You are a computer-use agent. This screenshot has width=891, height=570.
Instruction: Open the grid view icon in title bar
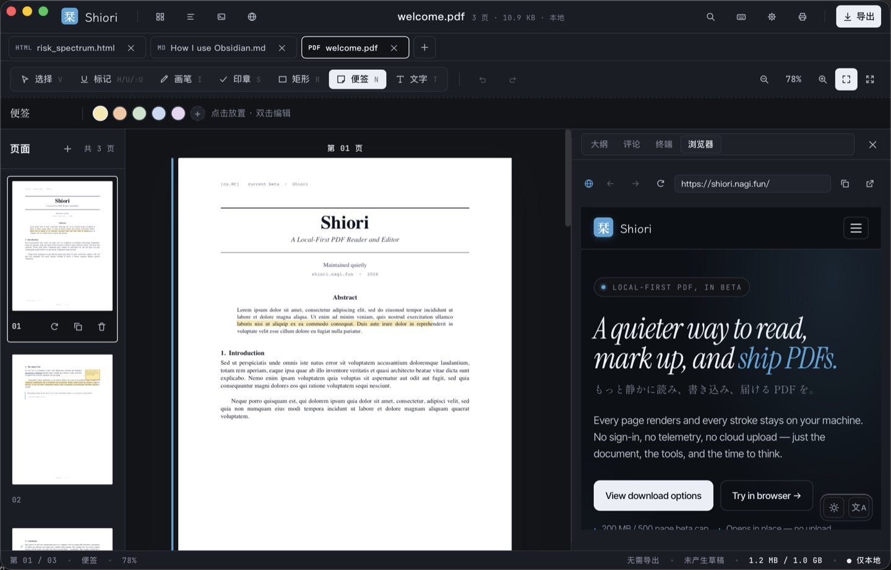160,17
